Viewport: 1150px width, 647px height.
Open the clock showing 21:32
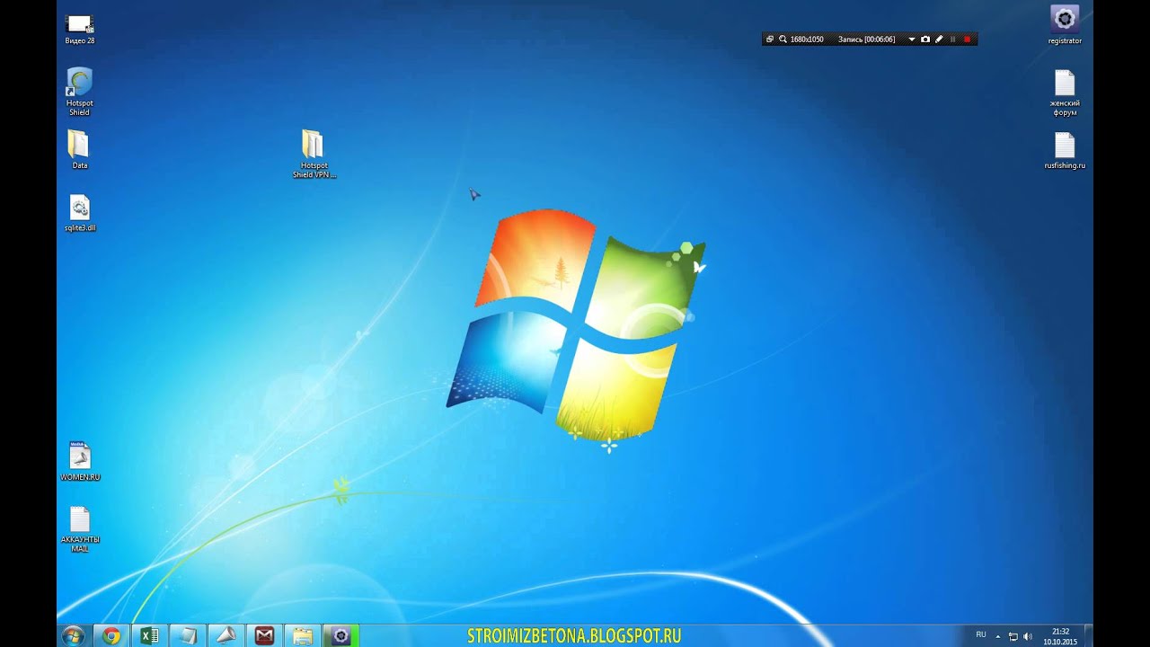(x=1060, y=636)
